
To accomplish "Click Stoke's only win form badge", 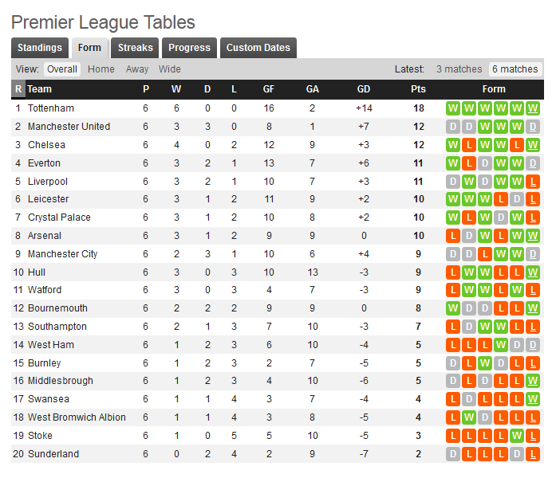I will coord(517,436).
